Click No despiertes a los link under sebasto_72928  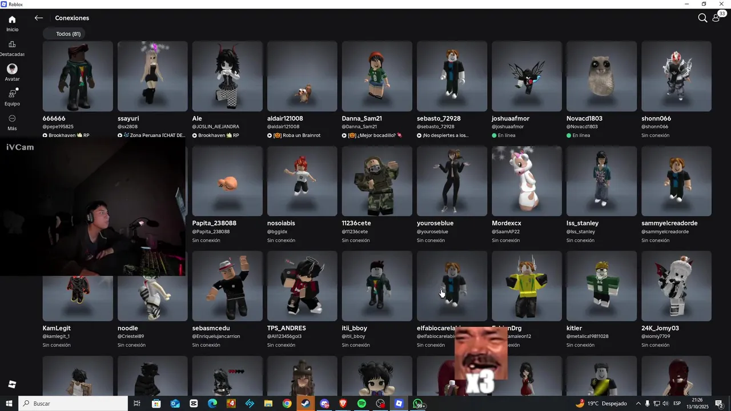point(443,135)
